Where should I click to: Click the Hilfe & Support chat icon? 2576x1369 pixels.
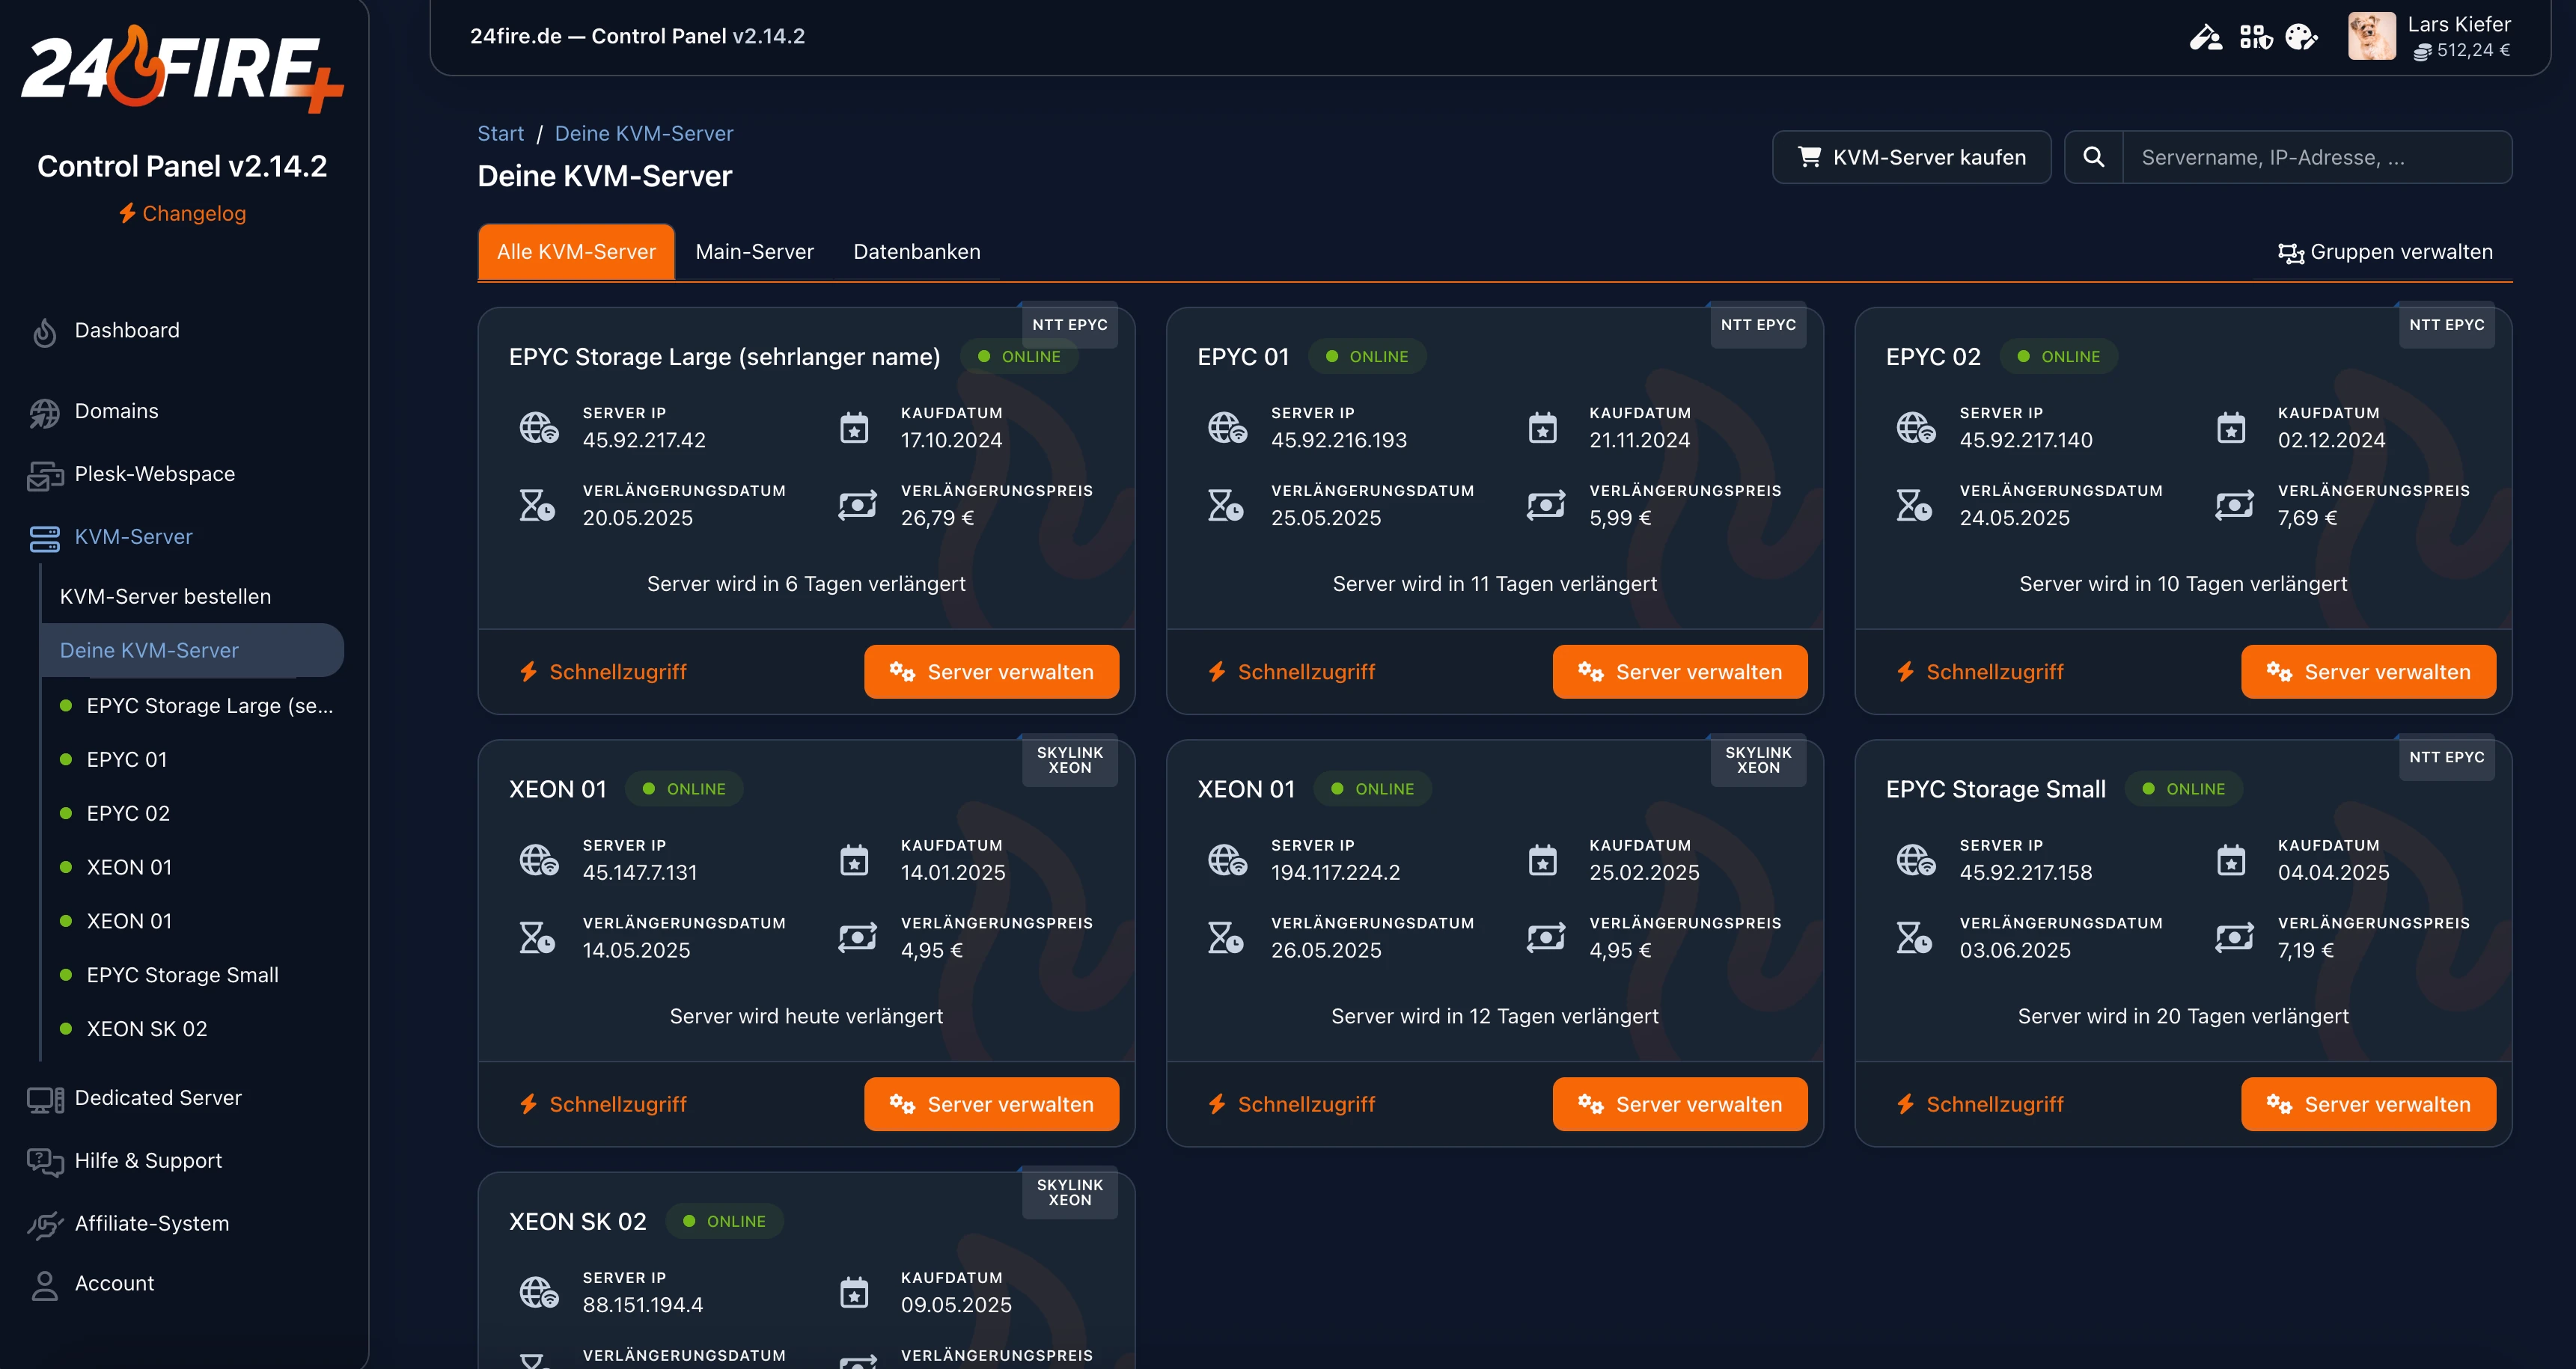click(x=44, y=1161)
